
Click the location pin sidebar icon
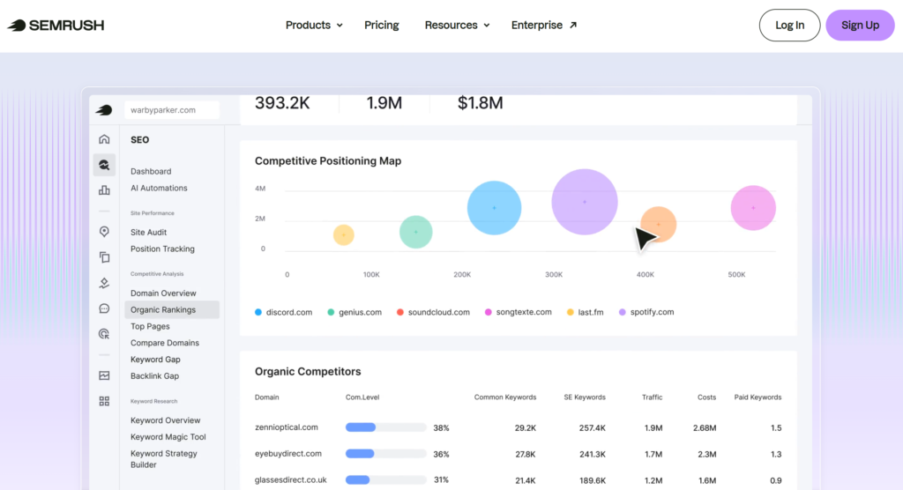[104, 232]
